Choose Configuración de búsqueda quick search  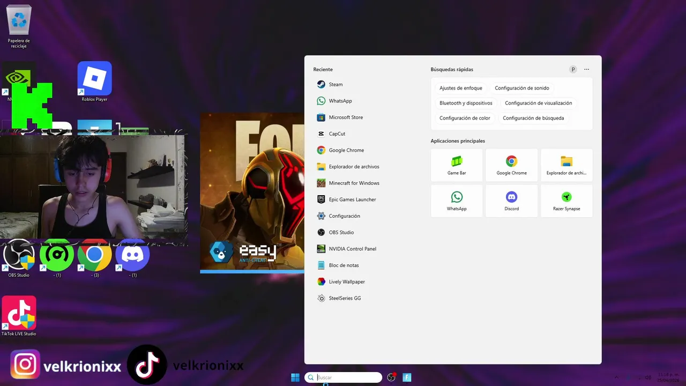[x=533, y=118]
